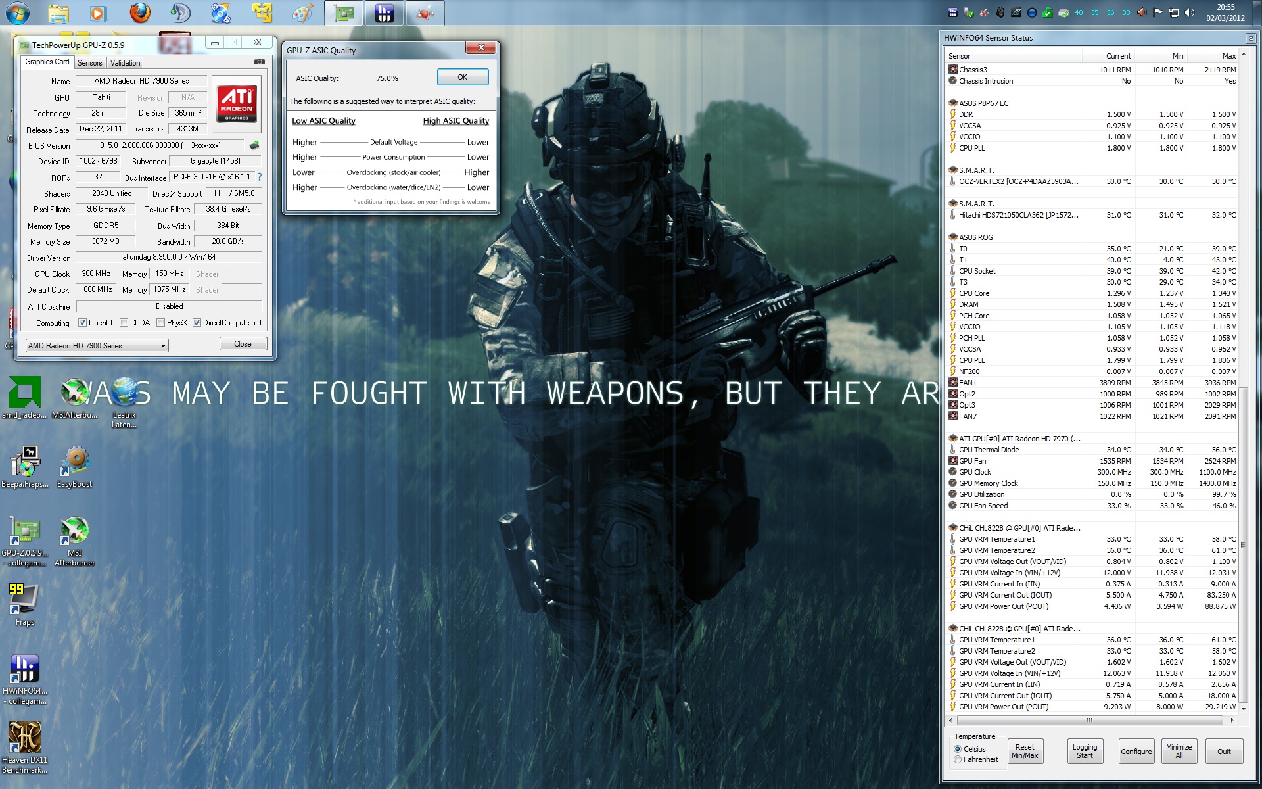Select the CPU Core voltage sensor row
Viewport: 1262px width, 789px height.
1092,293
